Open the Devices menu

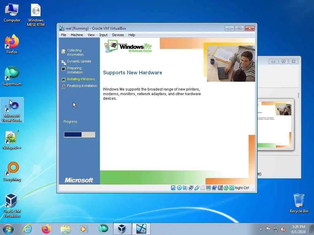pyautogui.click(x=118, y=35)
